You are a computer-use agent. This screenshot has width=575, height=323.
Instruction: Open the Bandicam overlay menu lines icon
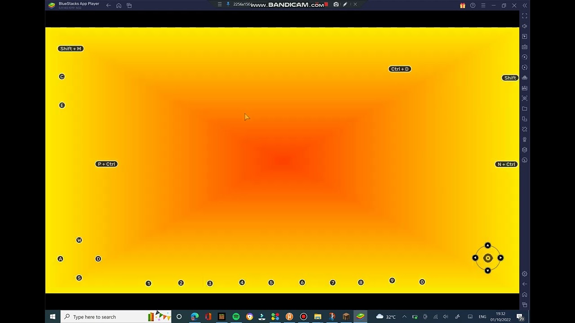point(220,4)
